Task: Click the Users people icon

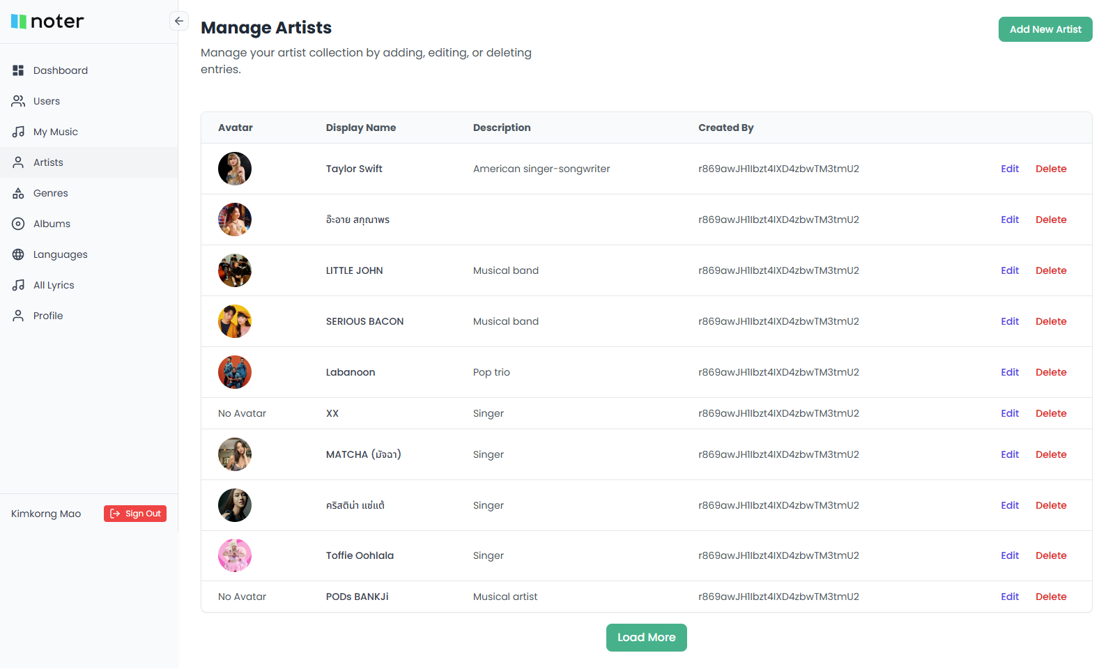Action: click(18, 101)
